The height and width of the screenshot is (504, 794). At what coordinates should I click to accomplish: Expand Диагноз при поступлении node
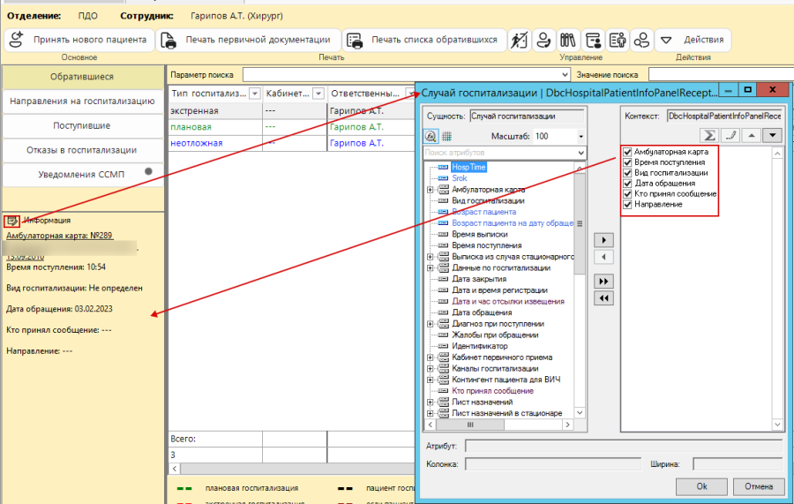[x=430, y=324]
